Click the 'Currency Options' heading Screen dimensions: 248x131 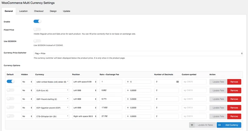click(x=12, y=65)
